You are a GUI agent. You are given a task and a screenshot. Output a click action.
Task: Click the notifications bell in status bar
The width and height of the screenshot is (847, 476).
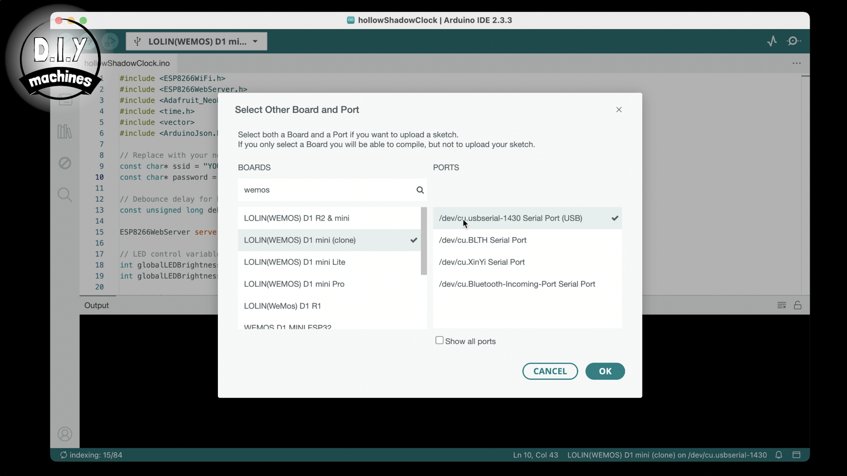click(x=779, y=455)
